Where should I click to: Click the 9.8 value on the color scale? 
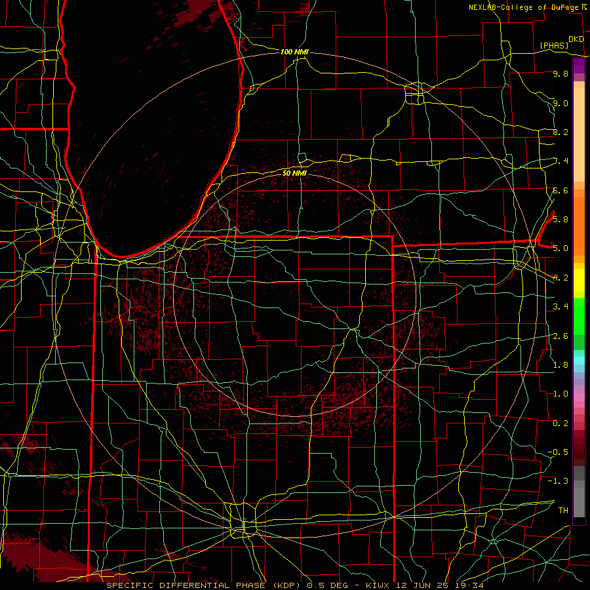560,73
